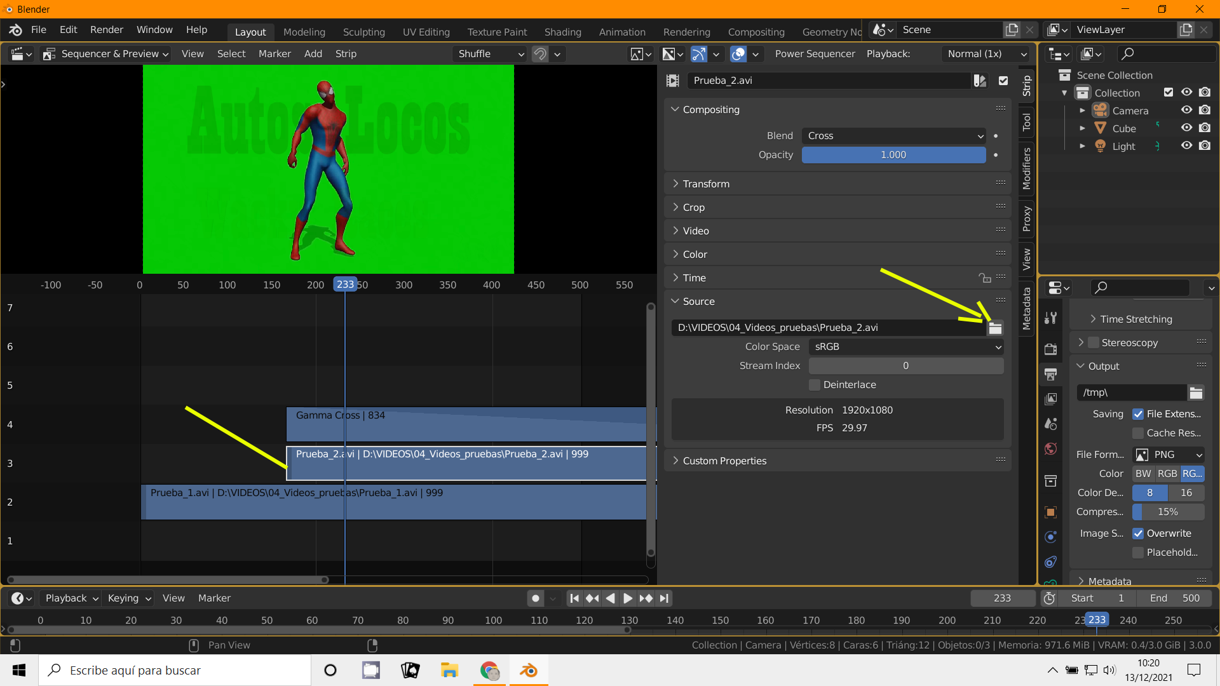Adjust the Opacity slider
This screenshot has width=1220, height=686.
[893, 155]
